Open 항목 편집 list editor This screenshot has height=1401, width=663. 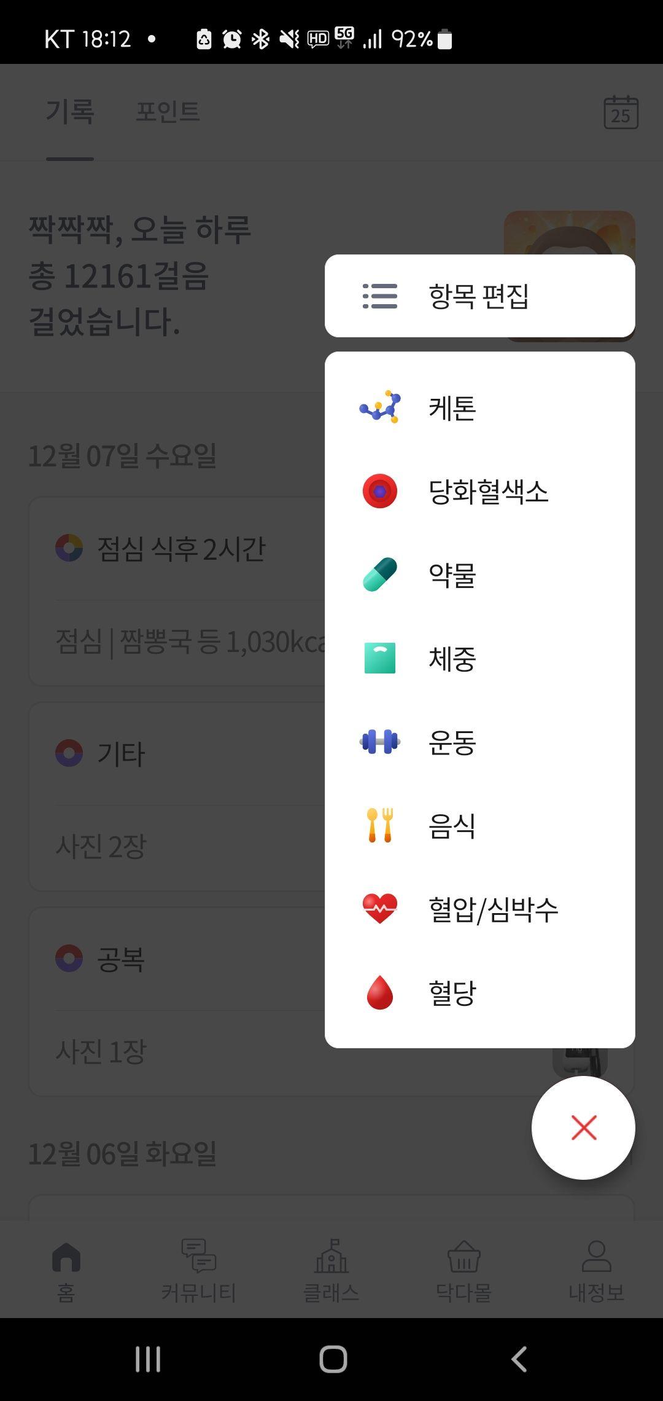tap(479, 296)
